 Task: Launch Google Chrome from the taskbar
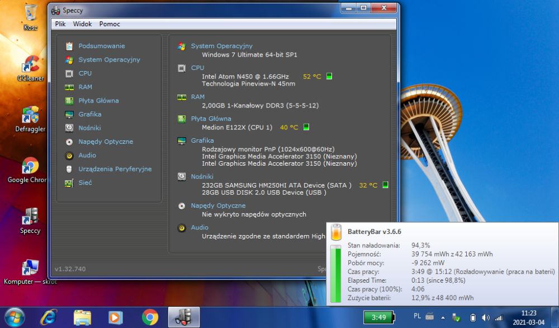pyautogui.click(x=150, y=317)
